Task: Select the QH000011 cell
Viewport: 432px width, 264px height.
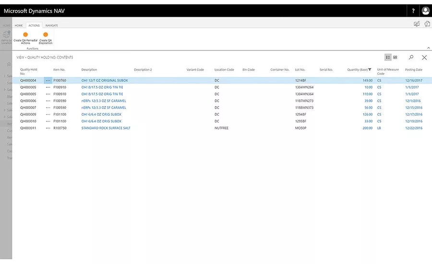Action: click(x=28, y=128)
